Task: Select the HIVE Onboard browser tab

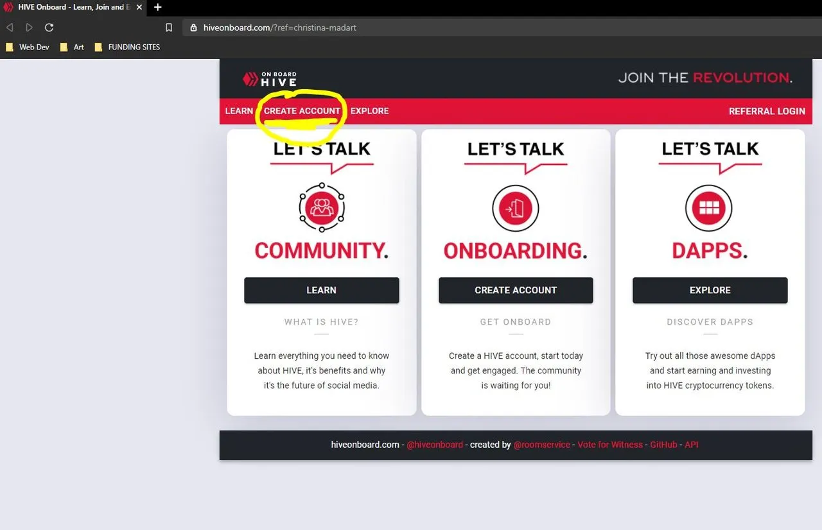Action: click(x=74, y=7)
